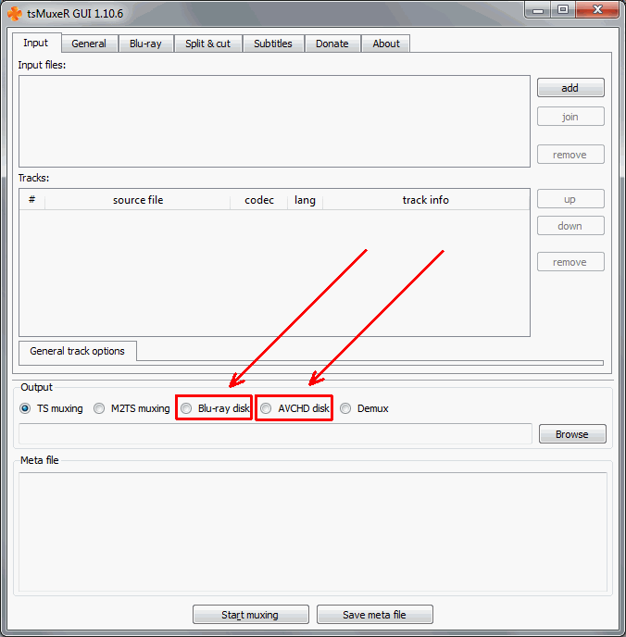
Task: Click the join button
Action: pos(570,117)
